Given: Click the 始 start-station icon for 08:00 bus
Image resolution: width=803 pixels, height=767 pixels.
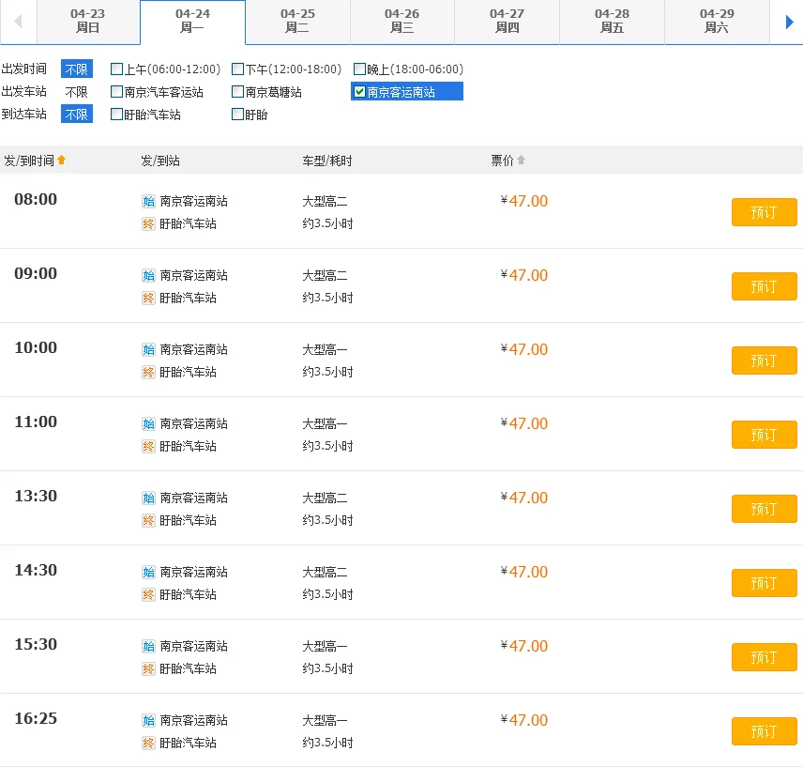Looking at the screenshot, I should pos(148,201).
